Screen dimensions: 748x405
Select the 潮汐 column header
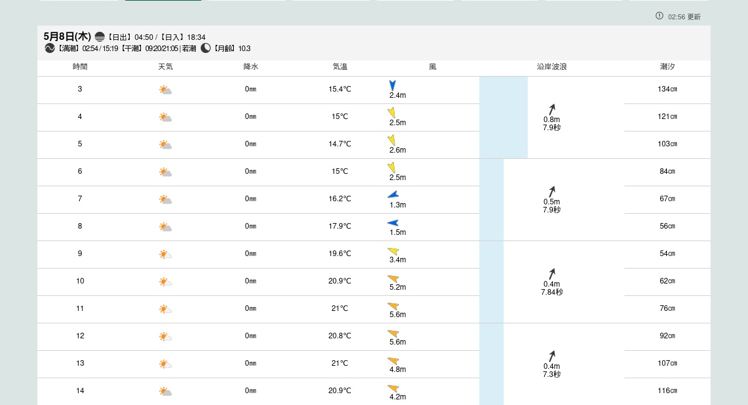coord(667,67)
